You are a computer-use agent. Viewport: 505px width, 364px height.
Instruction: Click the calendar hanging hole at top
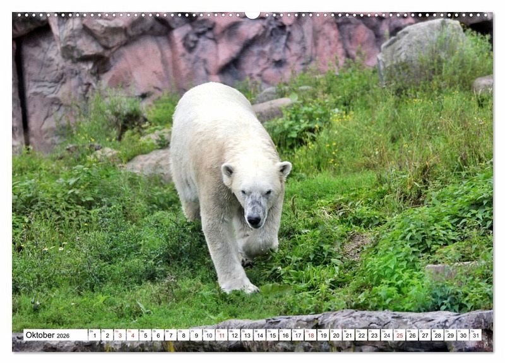pyautogui.click(x=252, y=14)
